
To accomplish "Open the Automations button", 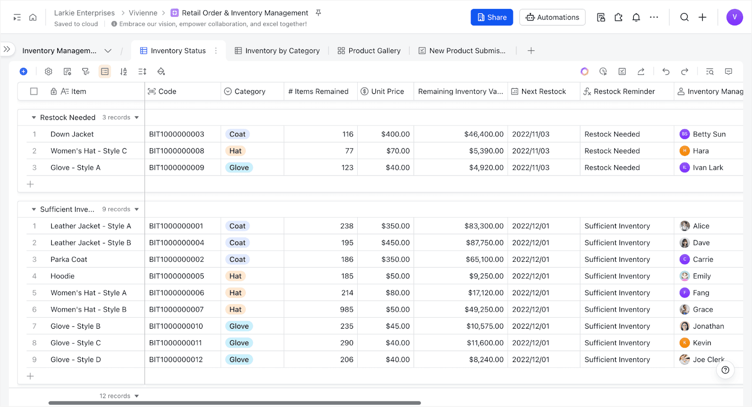I will (552, 17).
